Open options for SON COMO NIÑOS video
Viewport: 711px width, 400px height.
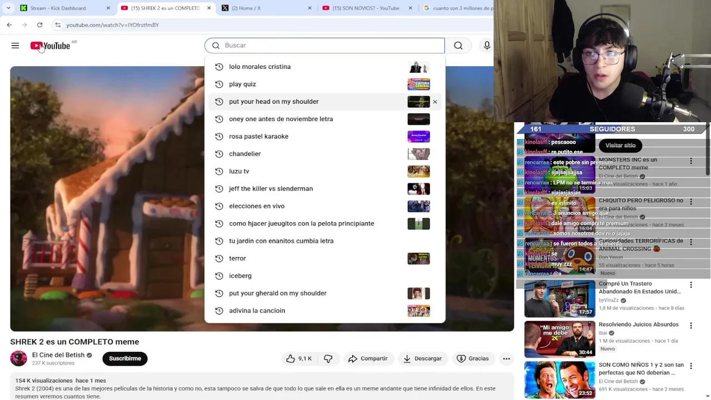tap(691, 366)
